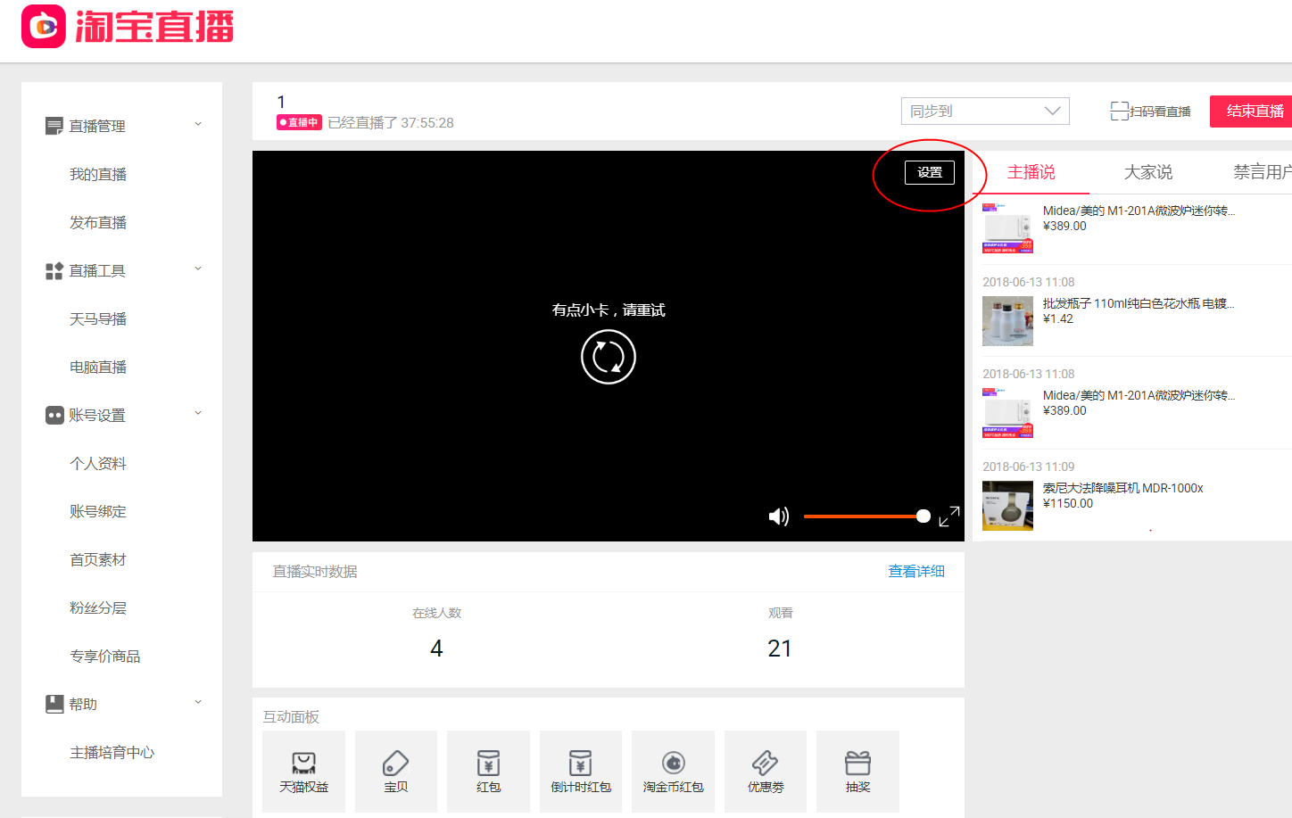
Task: Click the QR scan icon beside 扫码看直播
Action: tap(1120, 111)
